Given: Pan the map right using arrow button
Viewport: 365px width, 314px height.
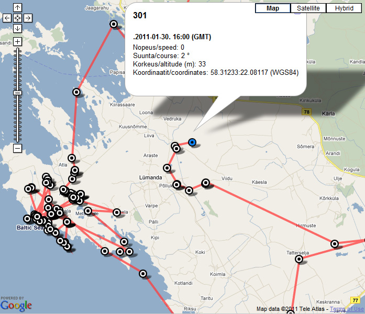Looking at the screenshot, I should coord(28,18).
